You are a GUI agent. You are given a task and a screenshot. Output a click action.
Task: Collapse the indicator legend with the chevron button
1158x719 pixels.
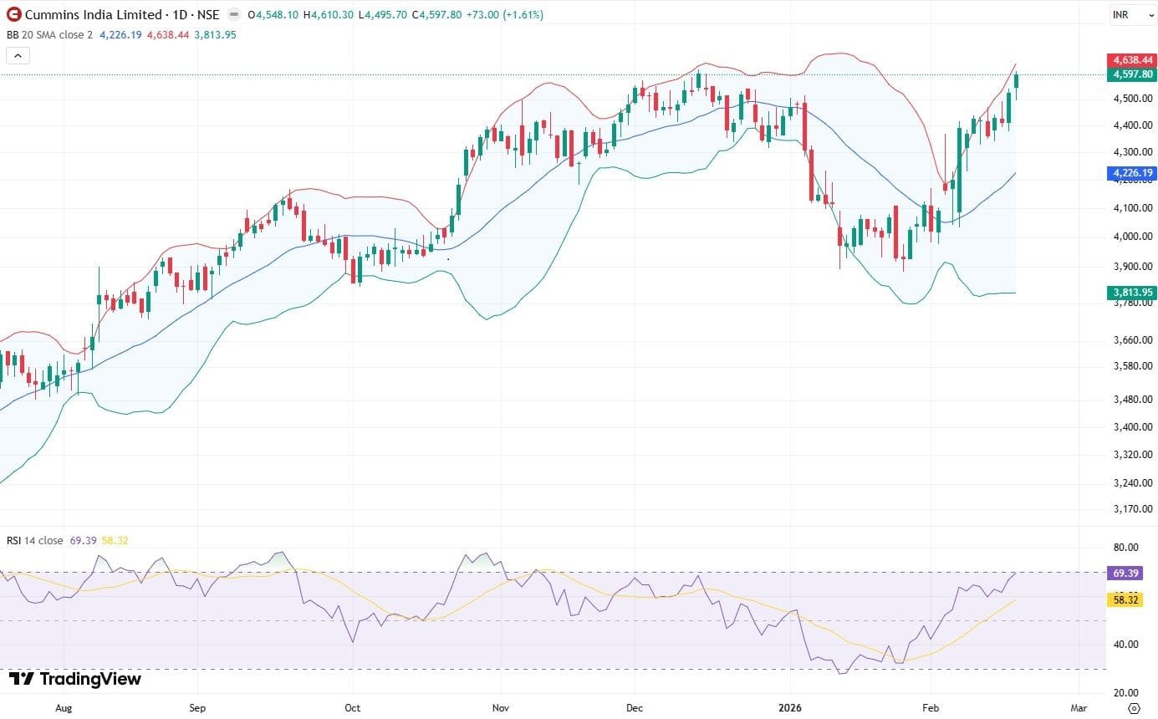[x=18, y=56]
